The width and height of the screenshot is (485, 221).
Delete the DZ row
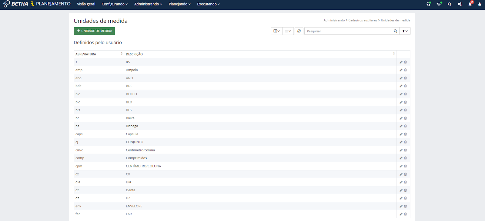(x=406, y=198)
